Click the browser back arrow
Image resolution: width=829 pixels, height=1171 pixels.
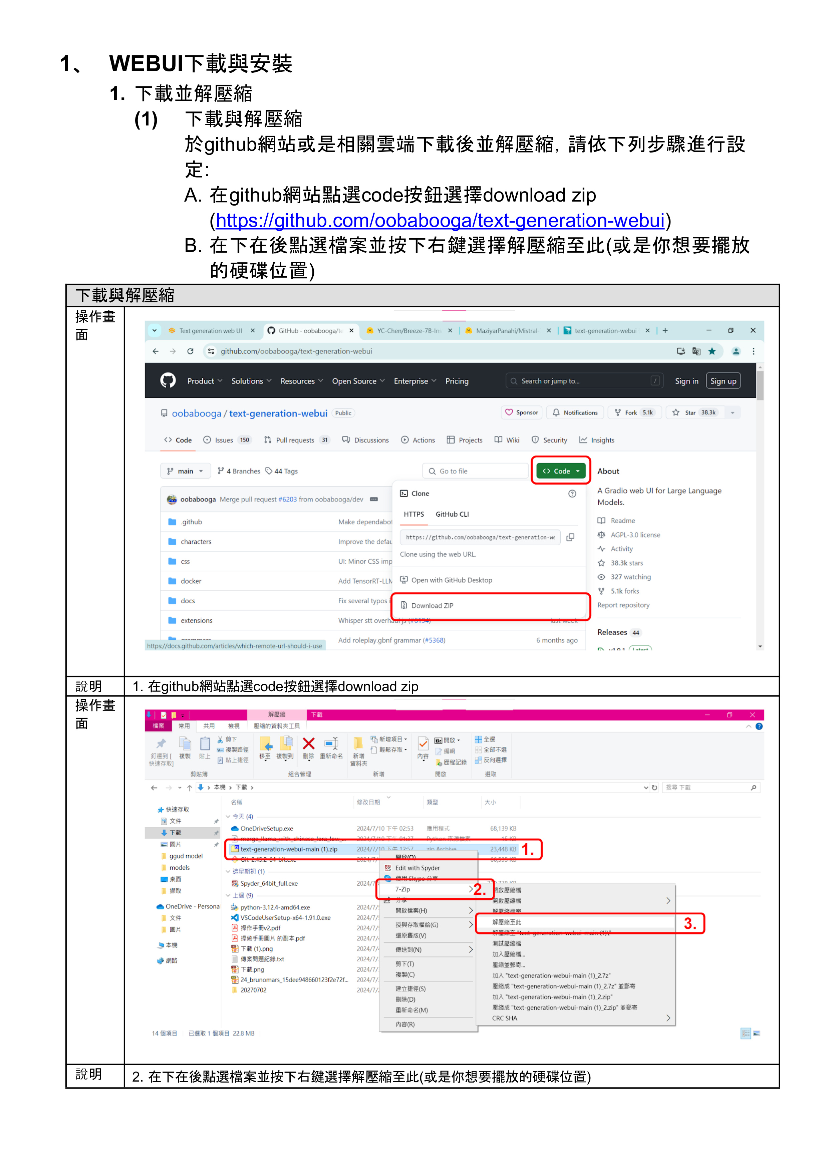click(156, 351)
